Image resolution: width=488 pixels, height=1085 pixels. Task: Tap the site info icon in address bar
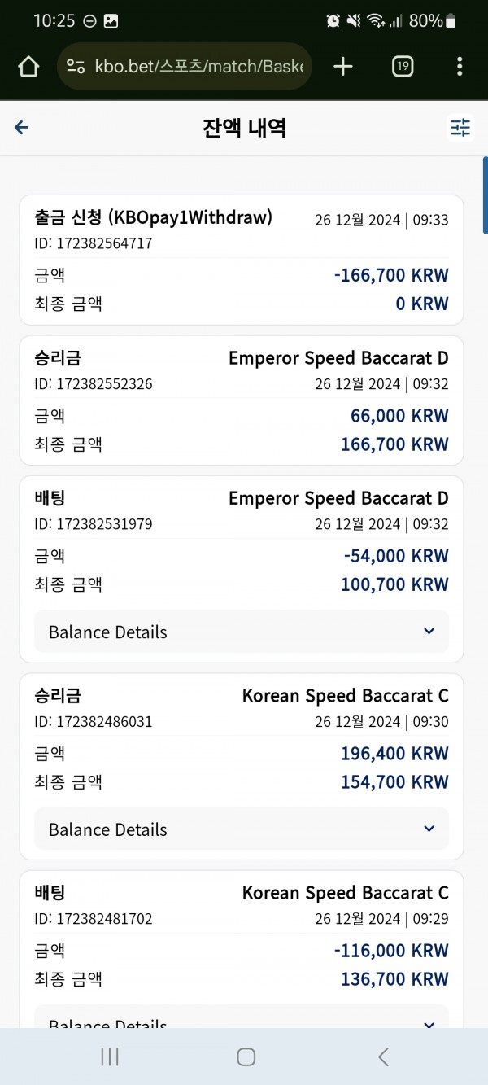tap(76, 67)
